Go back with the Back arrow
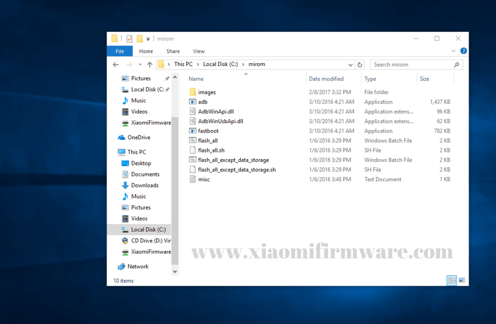The height and width of the screenshot is (324, 496). 116,65
